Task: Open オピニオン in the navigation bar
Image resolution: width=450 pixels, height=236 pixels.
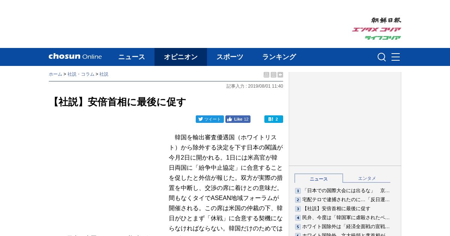Action: point(181,57)
